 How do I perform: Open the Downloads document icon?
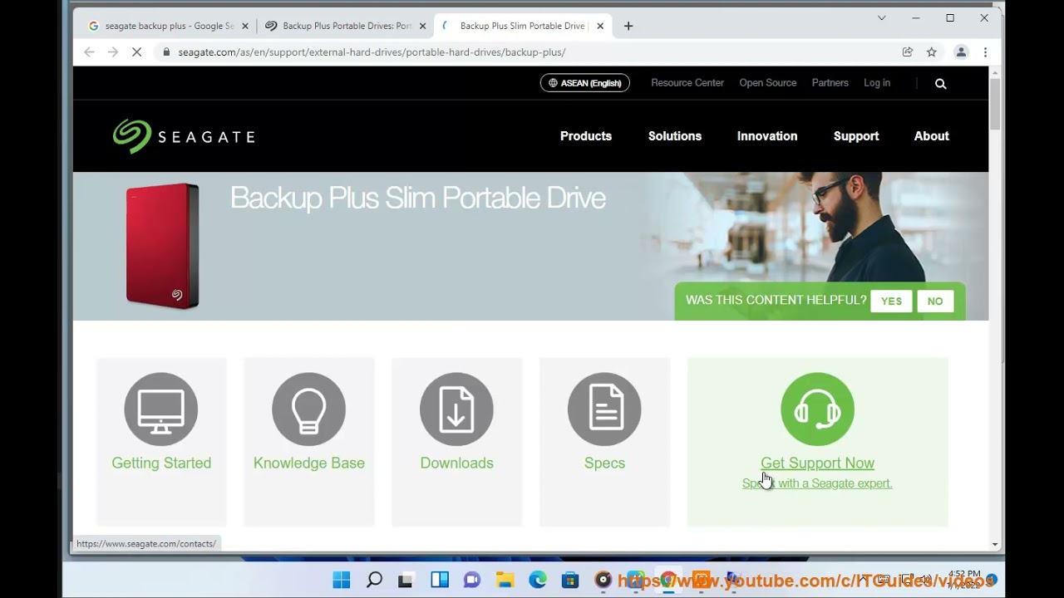coord(456,409)
